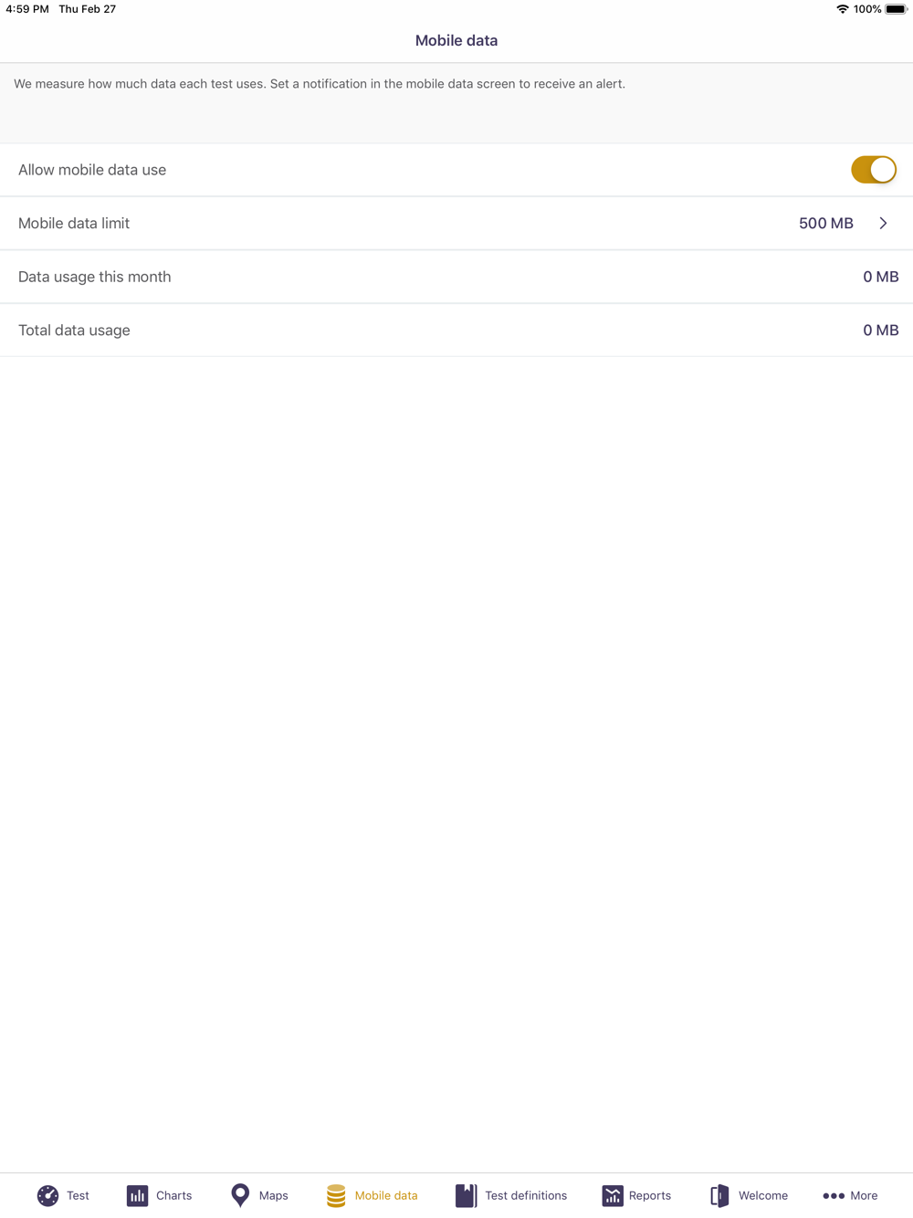Tap the Data usage this month row
913x1218 pixels.
456,277
